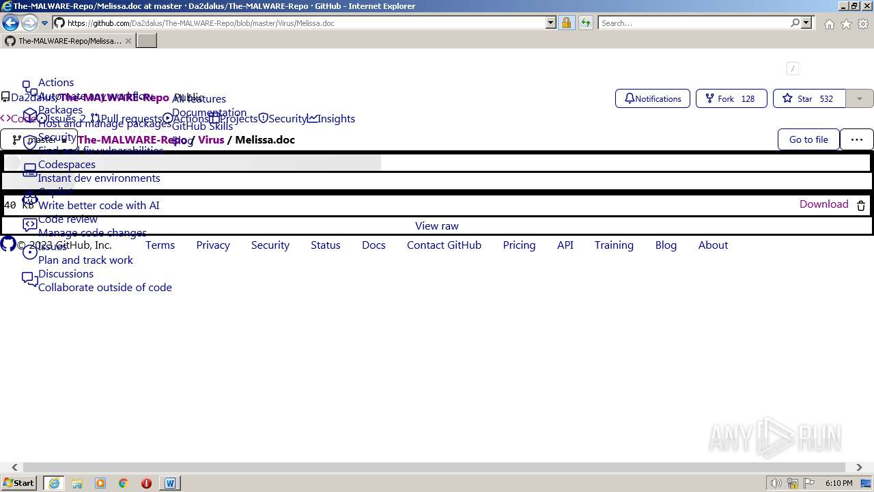Screen dimensions: 874x492
Task: Star the repo with Star 532
Action: (809, 98)
